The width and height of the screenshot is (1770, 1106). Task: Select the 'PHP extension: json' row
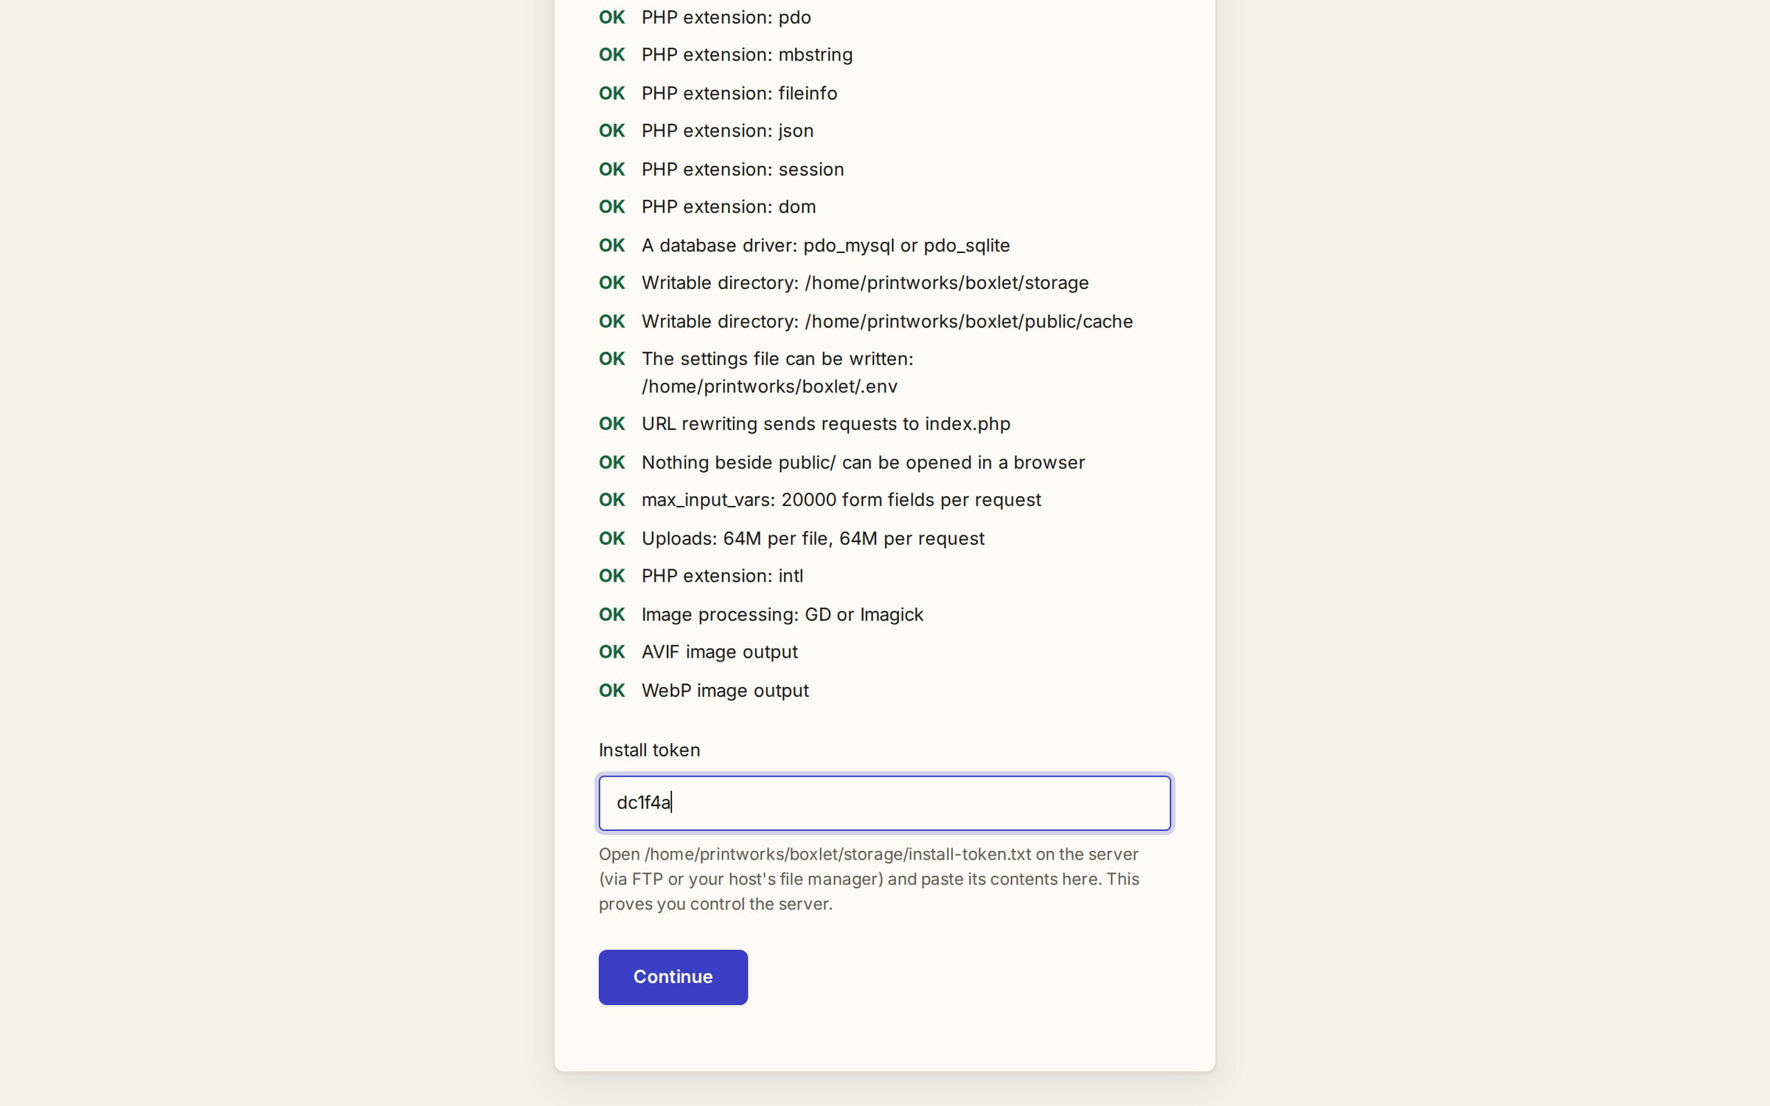pyautogui.click(x=884, y=131)
